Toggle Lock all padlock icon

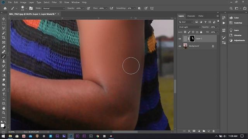pos(201,32)
